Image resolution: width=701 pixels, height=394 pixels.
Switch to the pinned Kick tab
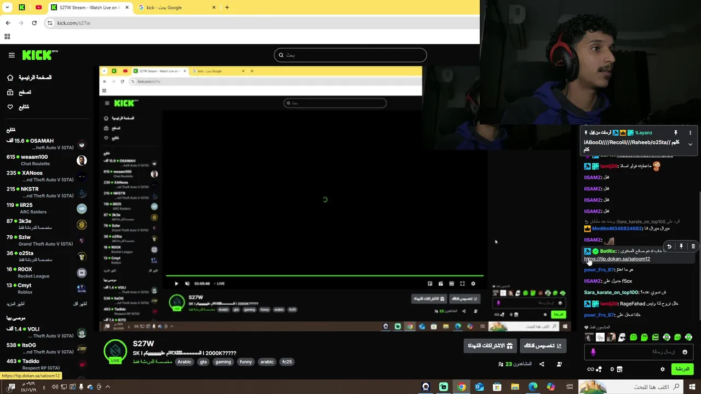click(22, 8)
